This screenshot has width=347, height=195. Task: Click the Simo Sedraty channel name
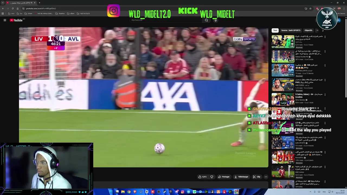tap(300, 100)
